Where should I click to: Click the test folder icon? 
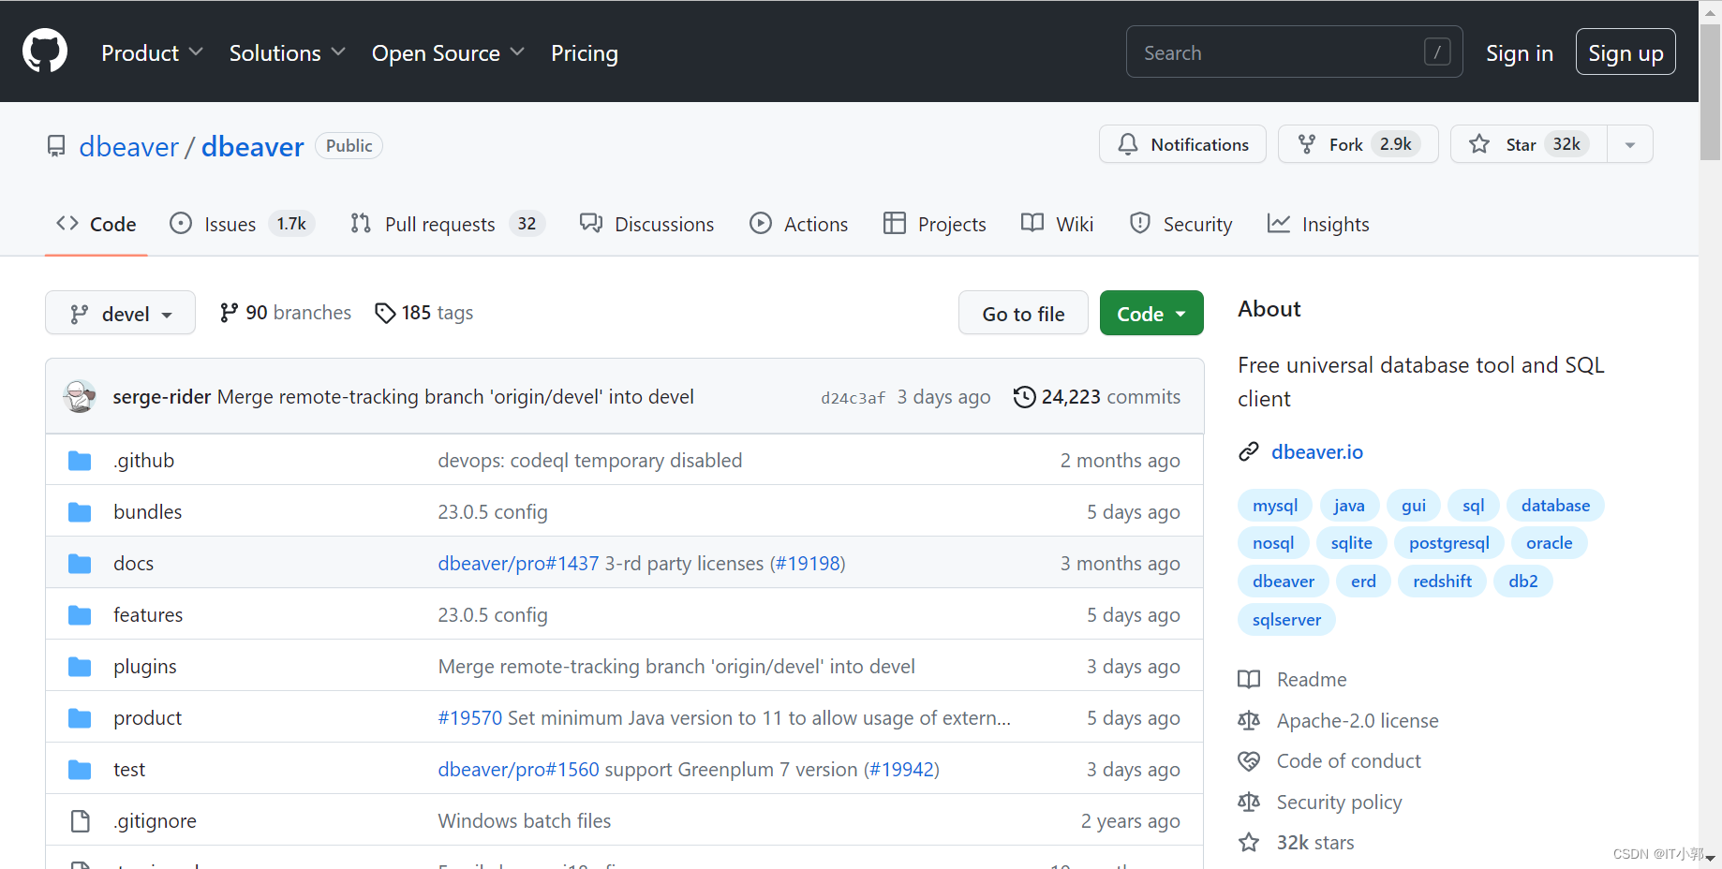tap(80, 770)
